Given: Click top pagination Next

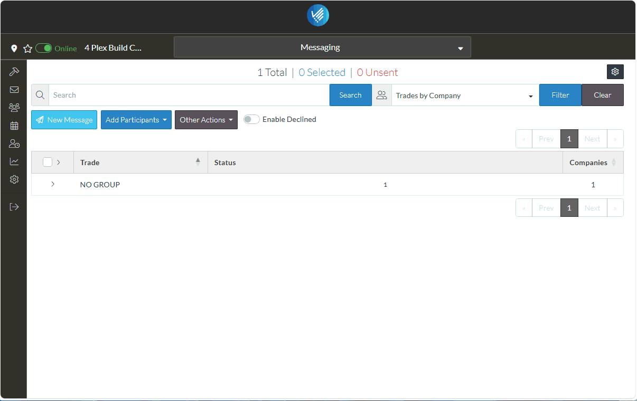Looking at the screenshot, I should pyautogui.click(x=592, y=139).
